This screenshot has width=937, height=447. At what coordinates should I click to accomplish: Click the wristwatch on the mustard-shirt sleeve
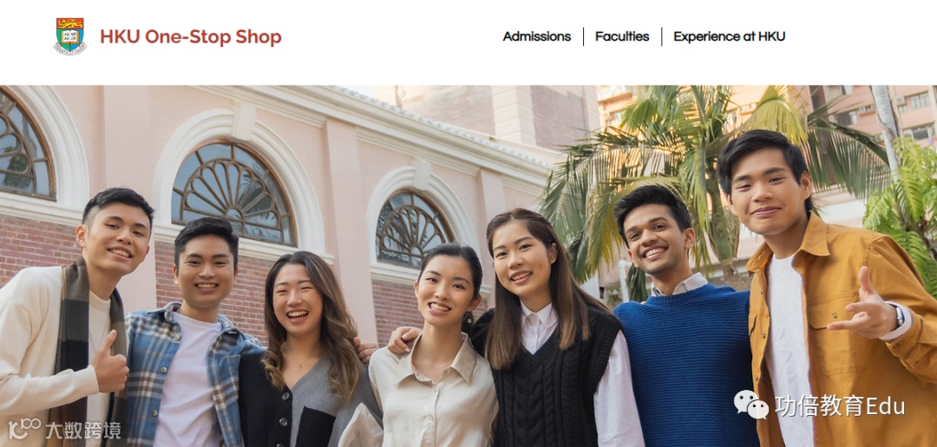[x=898, y=314]
